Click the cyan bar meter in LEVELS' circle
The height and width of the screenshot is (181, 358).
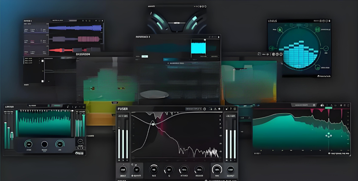pyautogui.click(x=299, y=55)
